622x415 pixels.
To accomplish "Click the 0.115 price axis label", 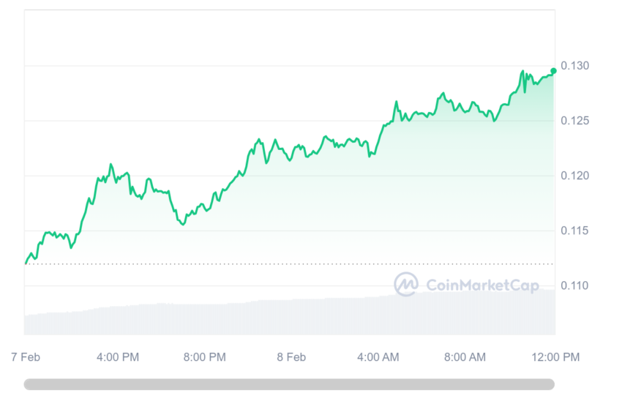I will click(x=574, y=231).
